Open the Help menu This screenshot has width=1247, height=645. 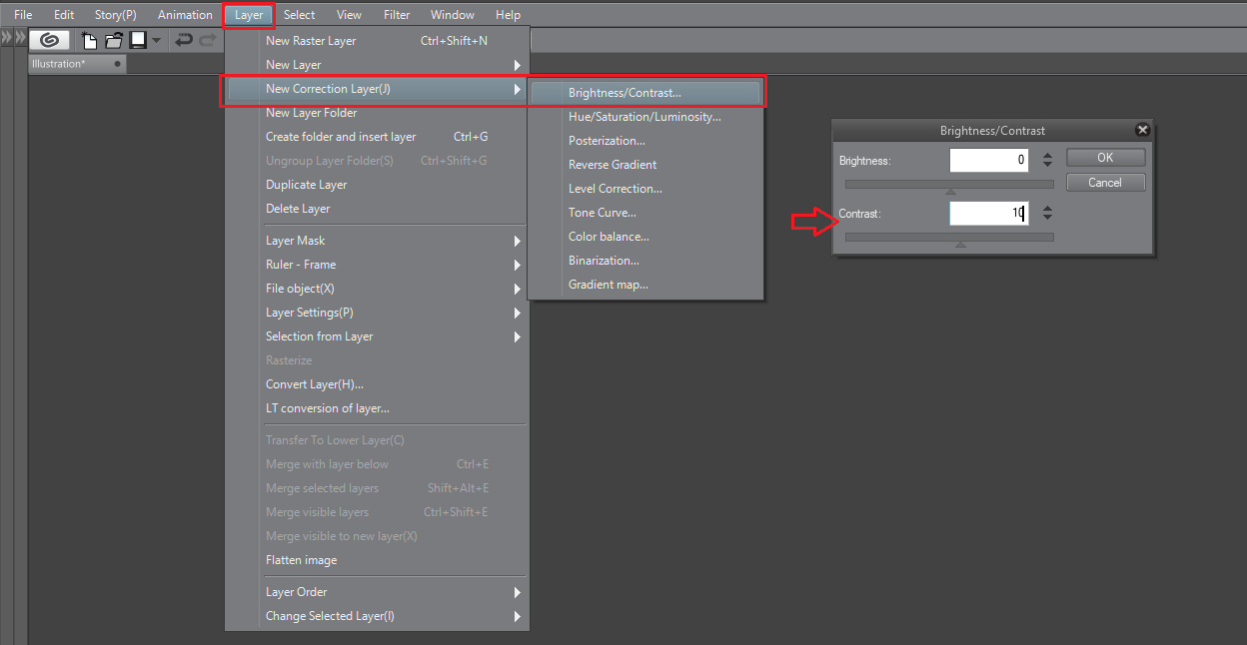point(508,15)
